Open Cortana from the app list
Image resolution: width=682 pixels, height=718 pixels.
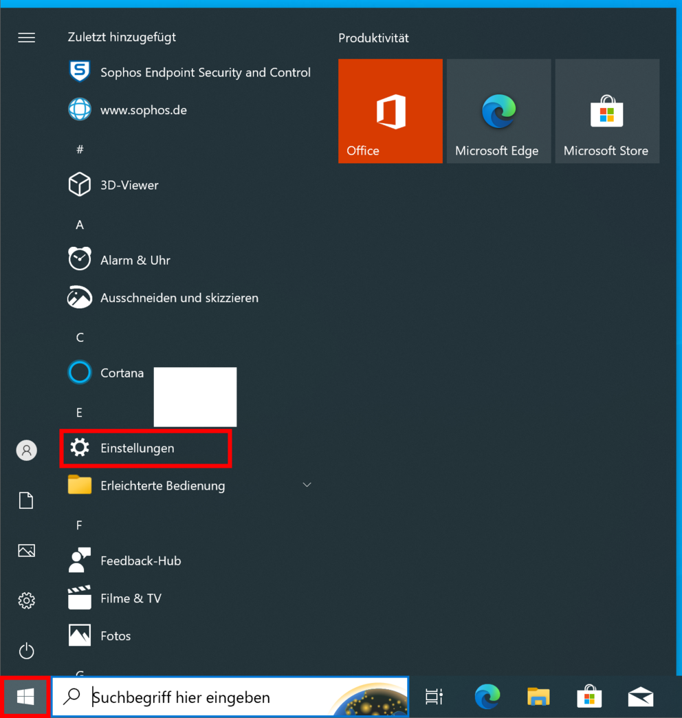point(106,373)
